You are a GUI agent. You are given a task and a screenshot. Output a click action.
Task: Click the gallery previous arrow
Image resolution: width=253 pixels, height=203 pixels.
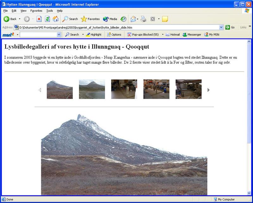pyautogui.click(x=40, y=90)
